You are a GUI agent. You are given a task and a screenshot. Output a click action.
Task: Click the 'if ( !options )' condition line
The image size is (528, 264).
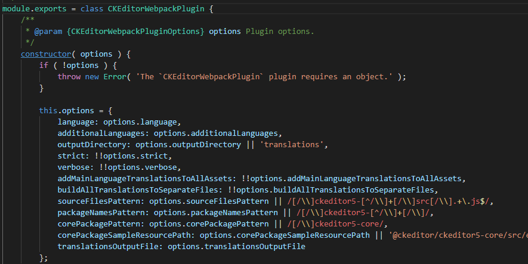point(78,65)
